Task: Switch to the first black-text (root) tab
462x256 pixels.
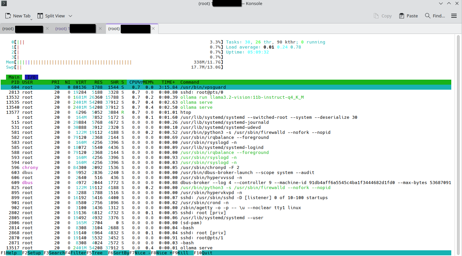Action: (x=26, y=29)
